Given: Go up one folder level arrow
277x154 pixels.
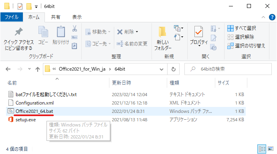Looking at the screenshot, I should click(x=37, y=69).
